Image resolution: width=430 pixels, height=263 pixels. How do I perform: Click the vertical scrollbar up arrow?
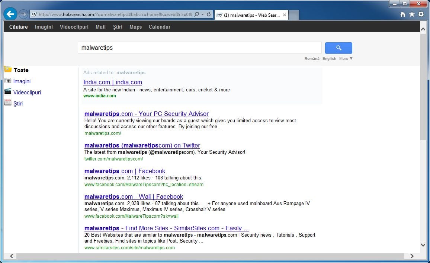point(423,29)
